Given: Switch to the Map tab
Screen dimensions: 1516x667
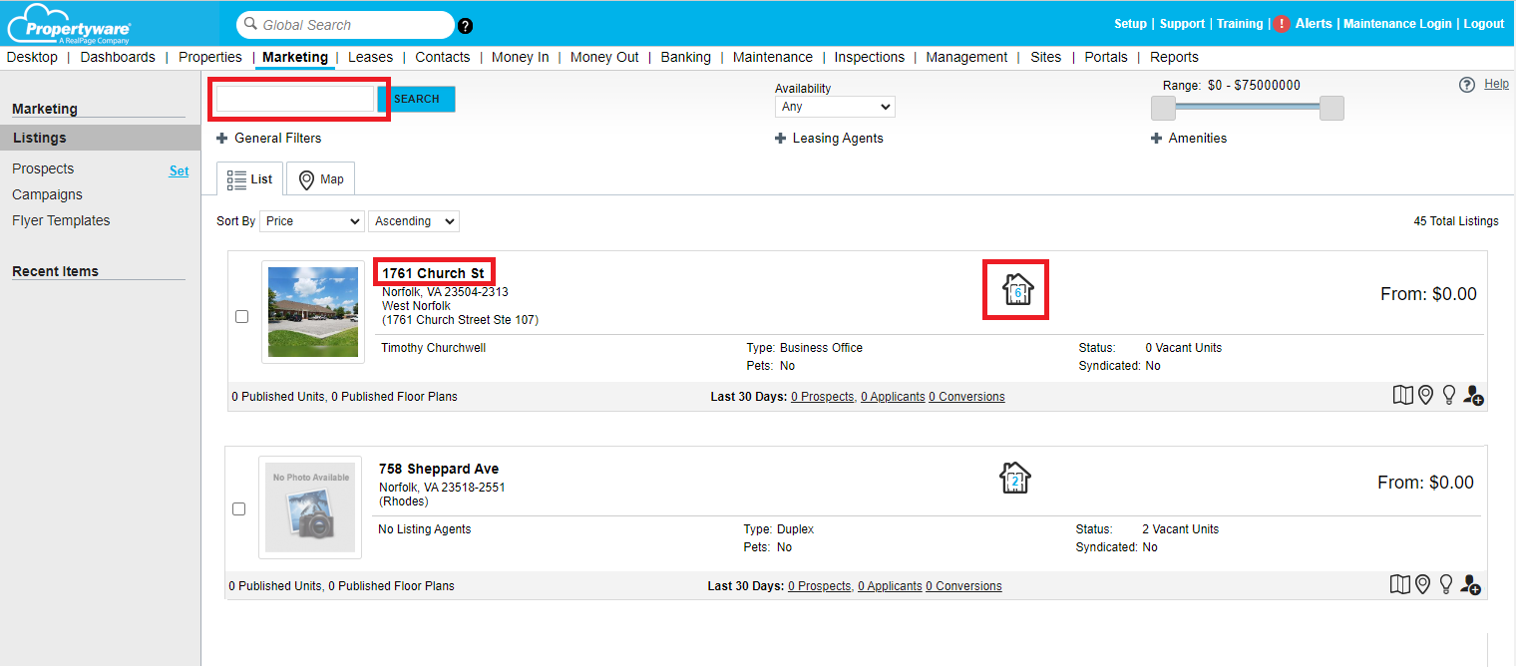Looking at the screenshot, I should point(320,178).
